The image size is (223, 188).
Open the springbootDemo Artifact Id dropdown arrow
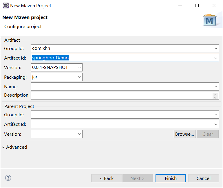(216, 58)
